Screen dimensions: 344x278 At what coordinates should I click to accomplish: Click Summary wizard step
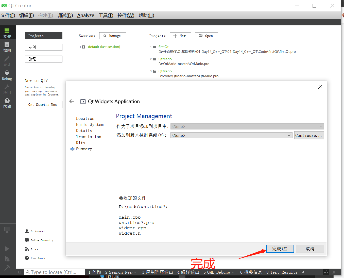pyautogui.click(x=84, y=149)
